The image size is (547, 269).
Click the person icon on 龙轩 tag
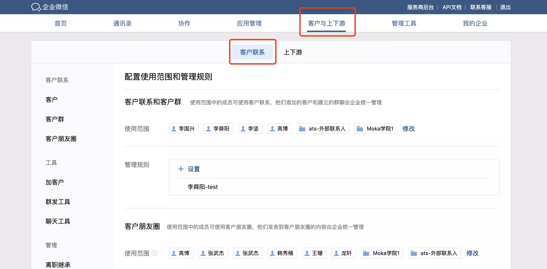pyautogui.click(x=336, y=253)
